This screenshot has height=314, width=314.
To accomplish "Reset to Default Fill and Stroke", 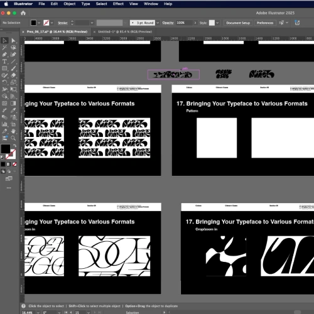I will (2, 157).
